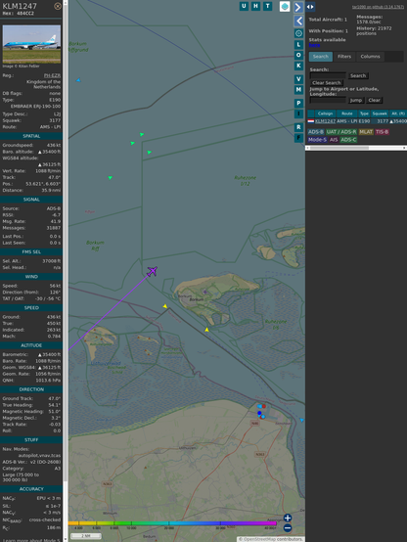Toggle the L labels button
This screenshot has width=407, height=542.
298,45
